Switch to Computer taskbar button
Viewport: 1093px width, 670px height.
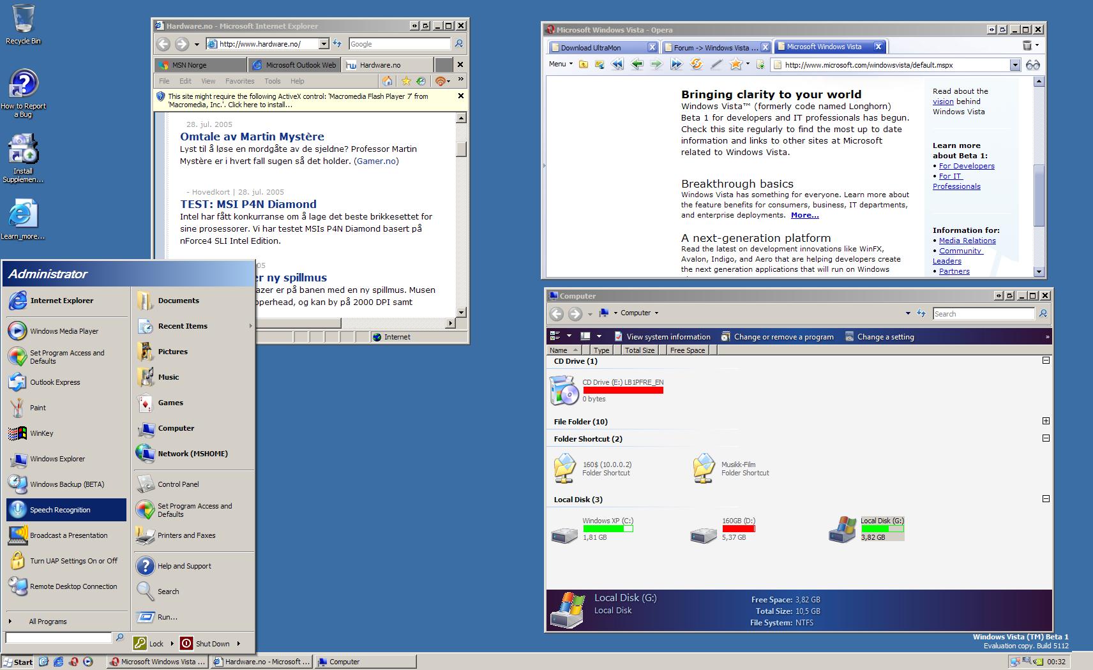[366, 662]
